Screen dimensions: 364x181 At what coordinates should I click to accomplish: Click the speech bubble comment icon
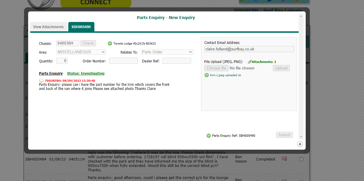(41, 81)
